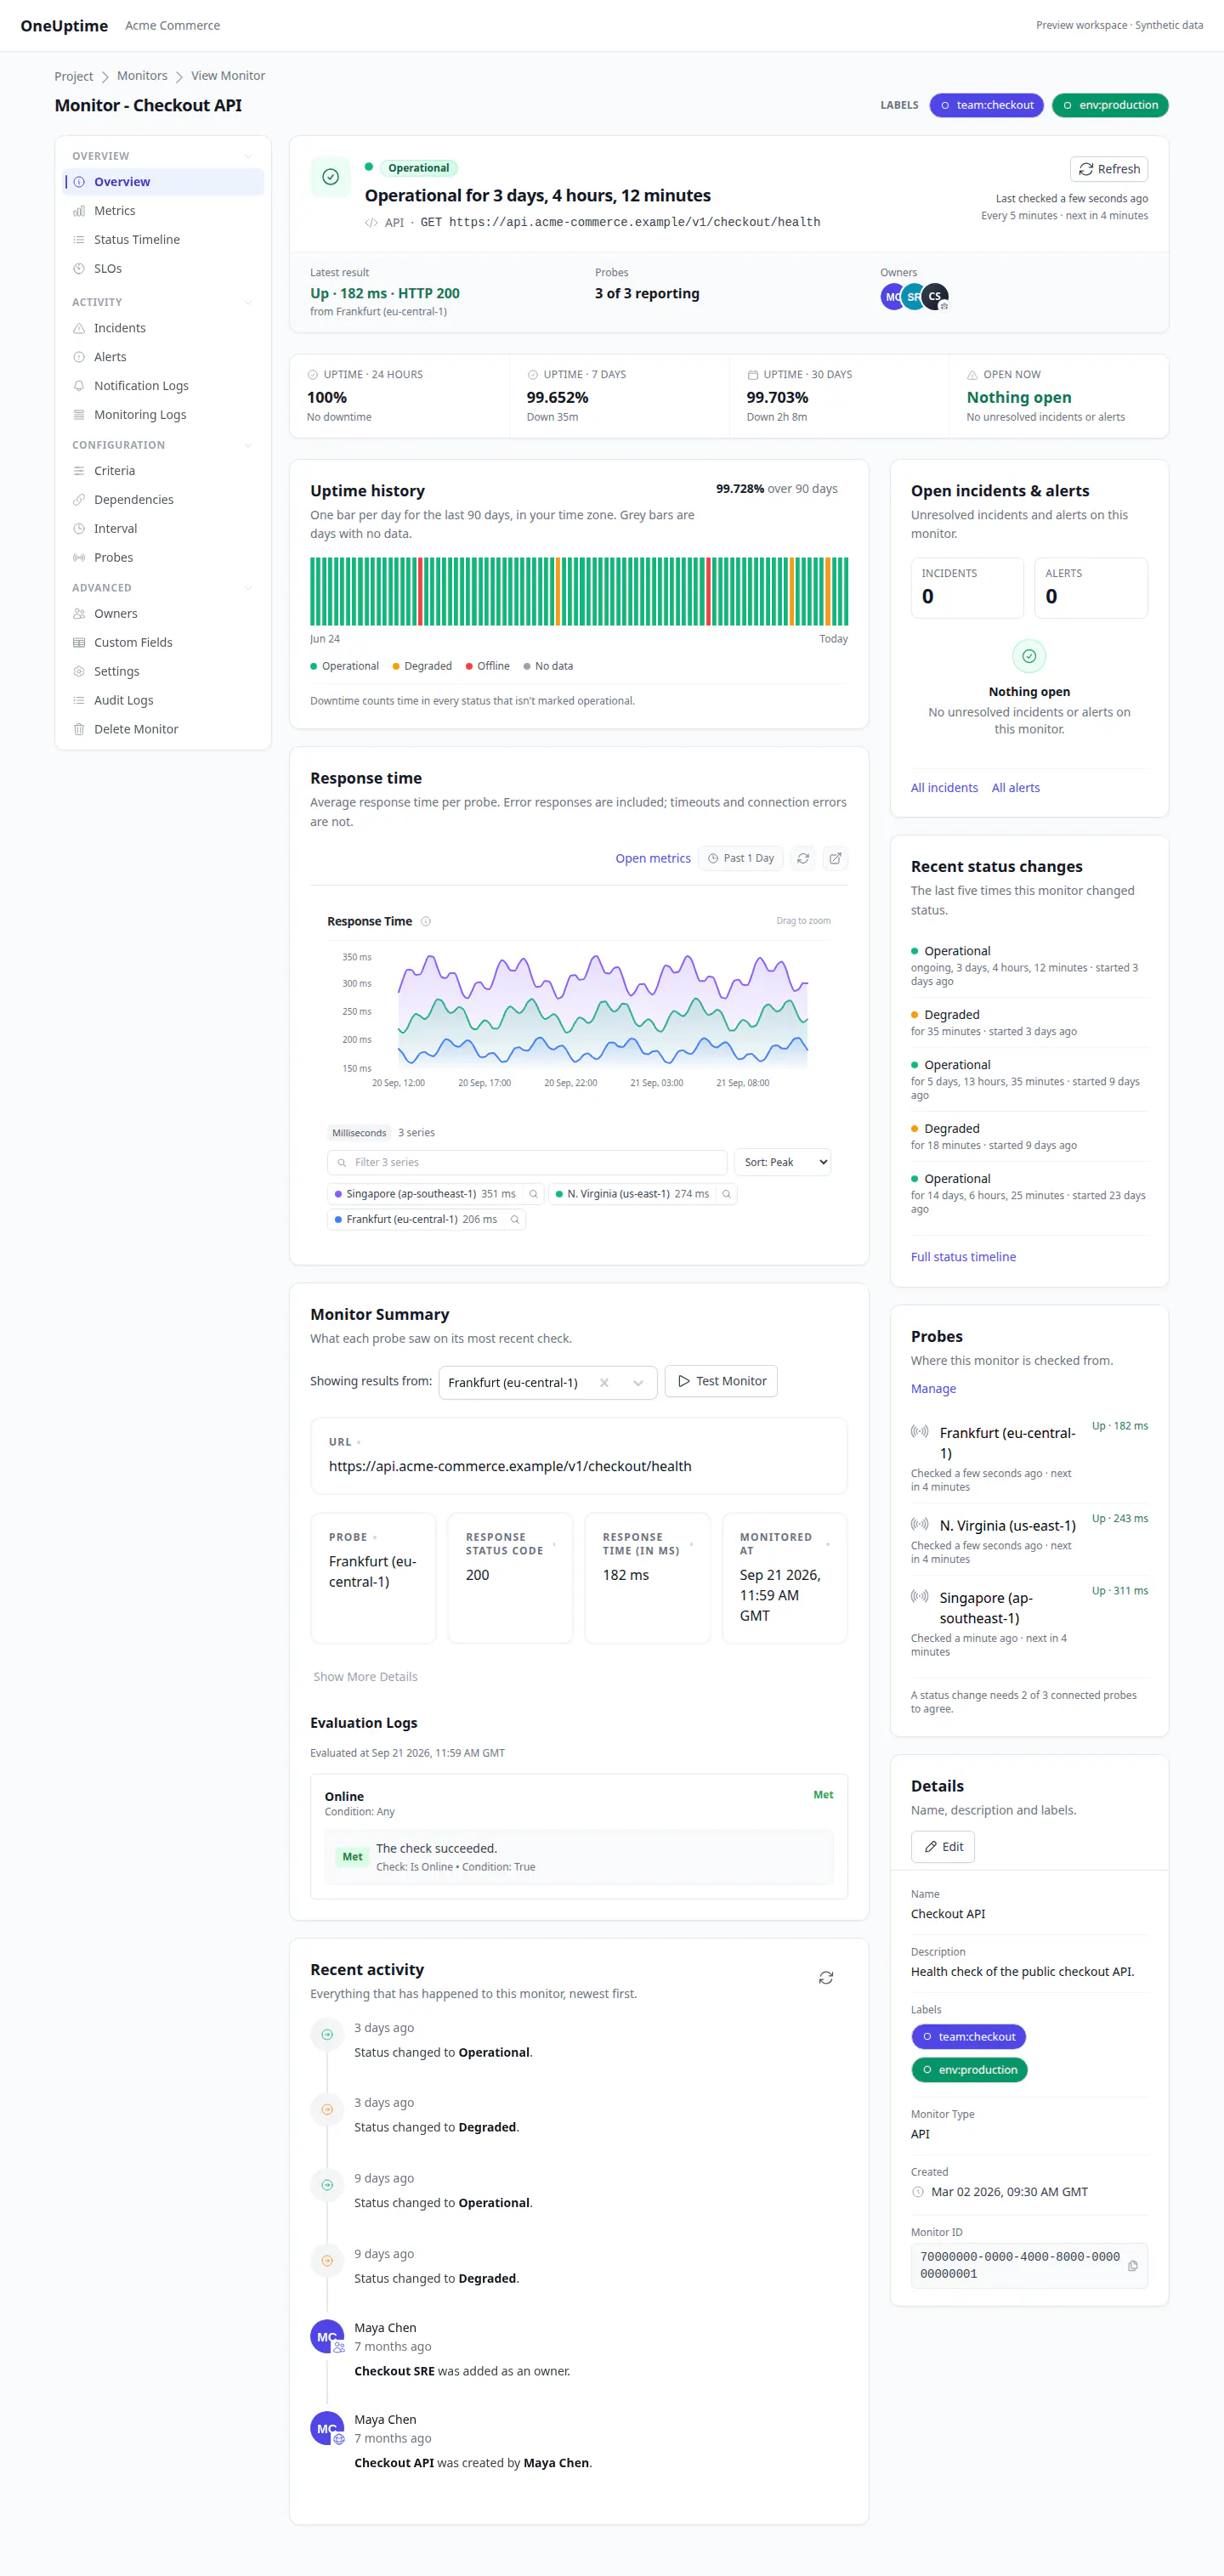The image size is (1224, 2576).
Task: Open Custom Fields sidebar entry
Action: point(163,643)
